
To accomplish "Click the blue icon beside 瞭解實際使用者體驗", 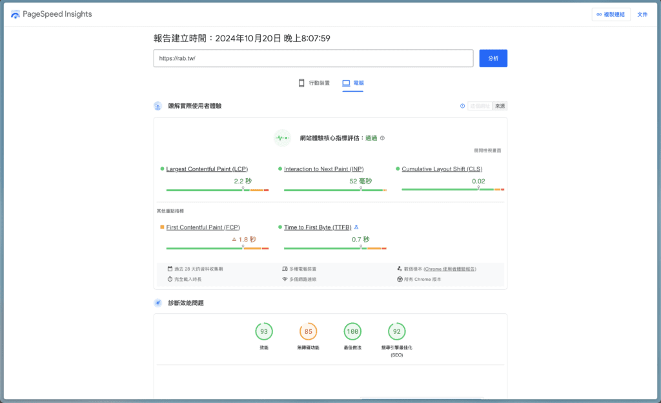I will (157, 105).
